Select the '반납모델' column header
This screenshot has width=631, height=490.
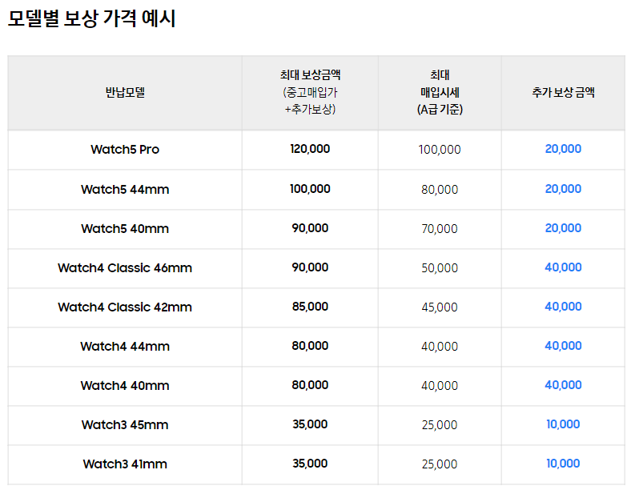[125, 93]
